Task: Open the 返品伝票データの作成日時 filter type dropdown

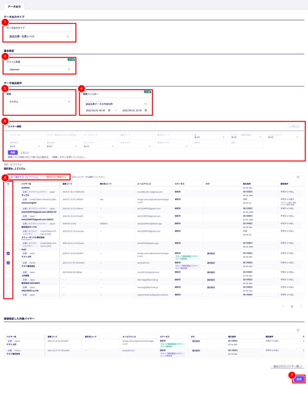Action: click(116, 104)
